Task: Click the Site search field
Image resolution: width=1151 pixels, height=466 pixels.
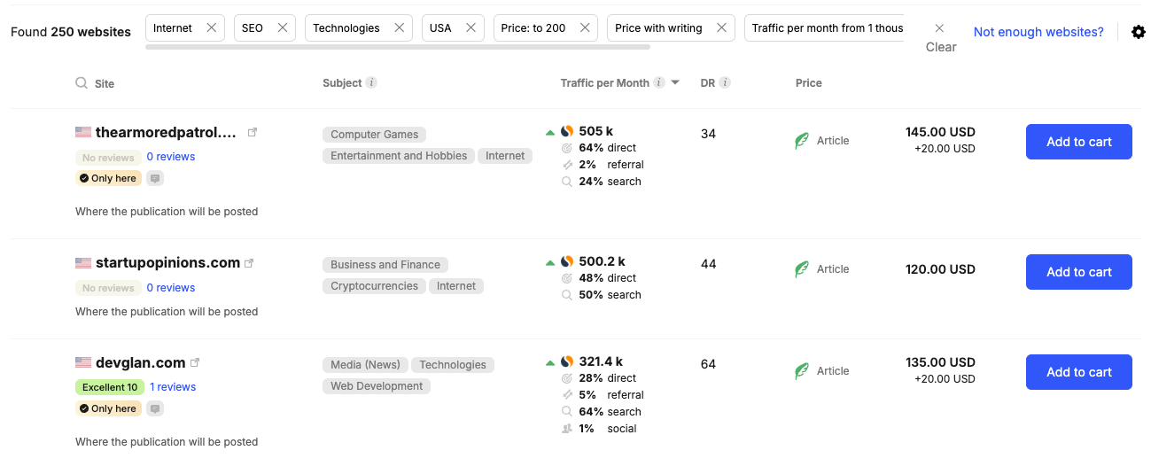Action: click(x=105, y=83)
